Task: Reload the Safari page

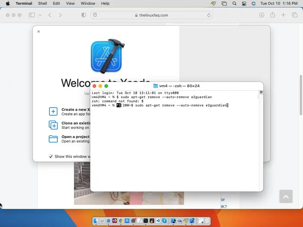Action: [x=209, y=15]
